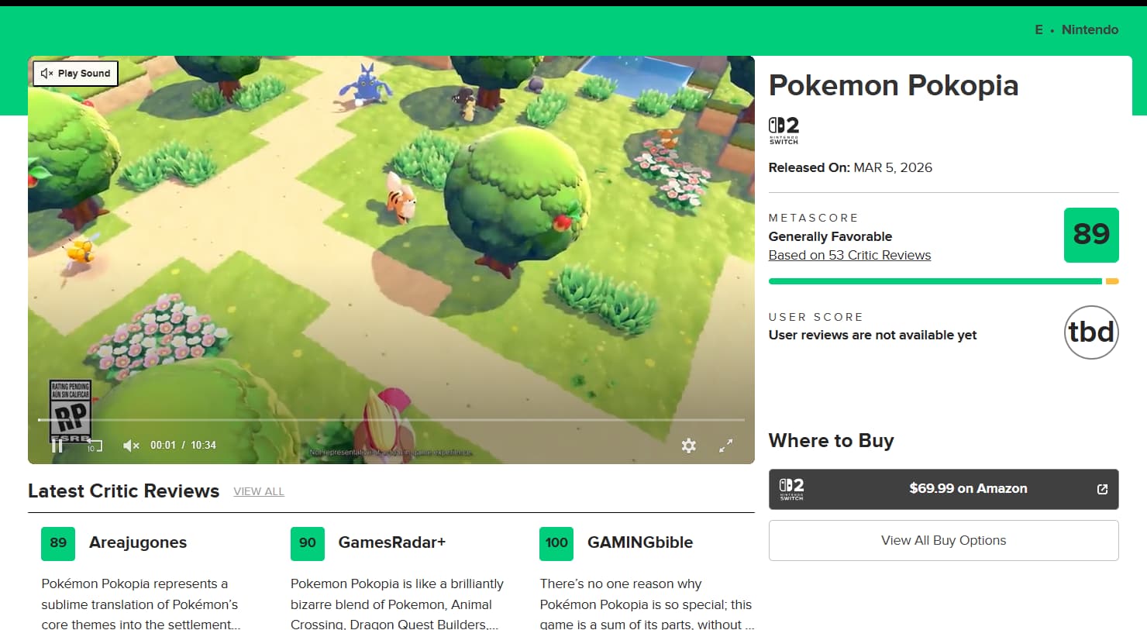Open Areajugones review score 89
Image resolution: width=1147 pixels, height=630 pixels.
coord(58,543)
